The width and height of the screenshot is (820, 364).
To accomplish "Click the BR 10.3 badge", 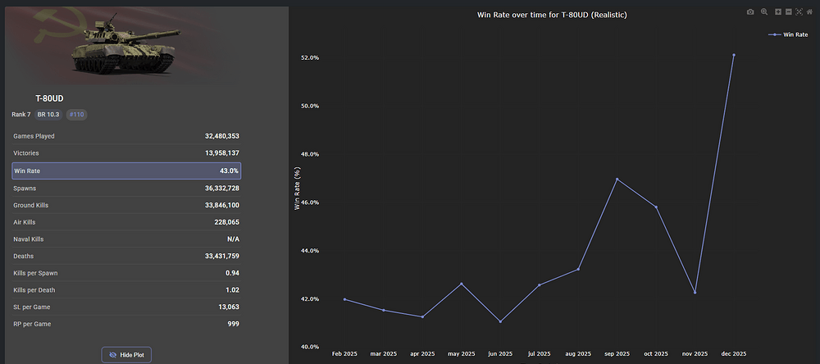I will [x=48, y=115].
